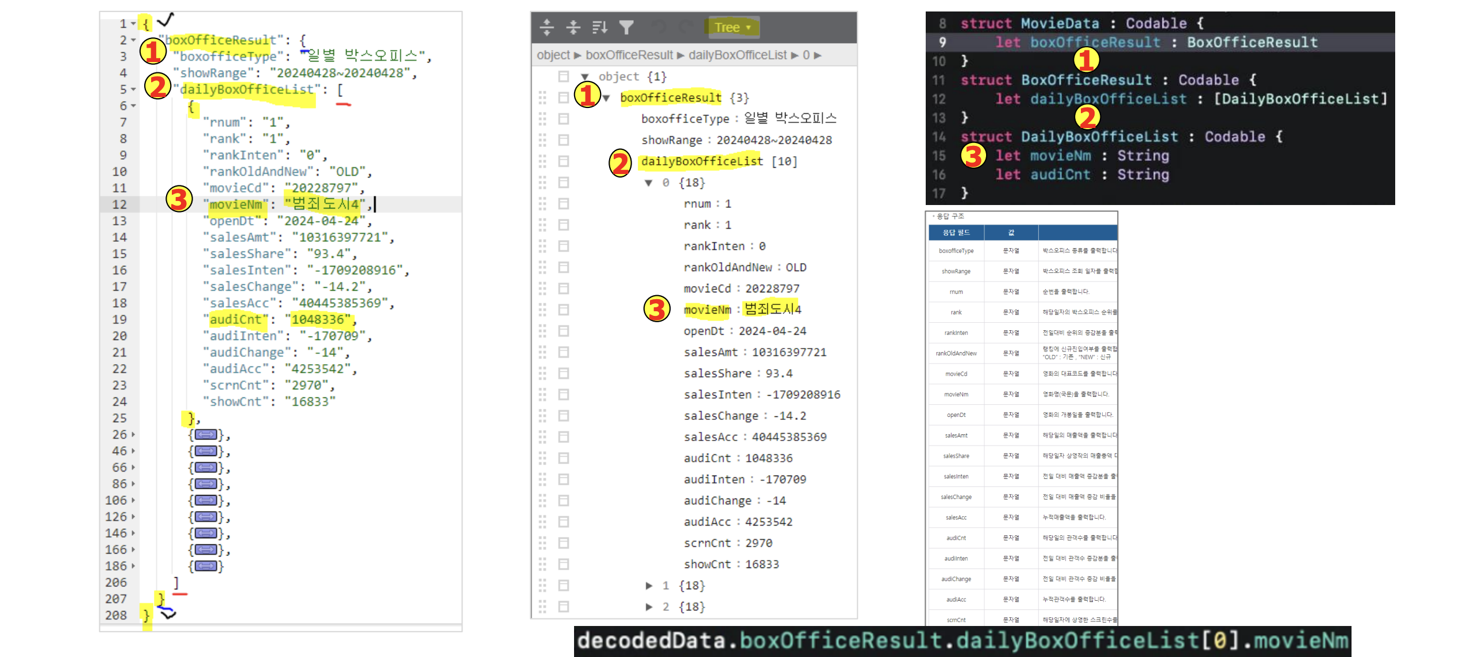This screenshot has height=657, width=1463.
Task: Click the action menu box beside audiCnt row
Action: (x=564, y=458)
